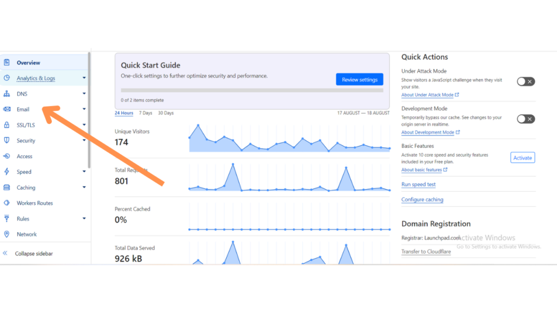Expand the Analytics & Logs submenu arrow

tap(84, 78)
